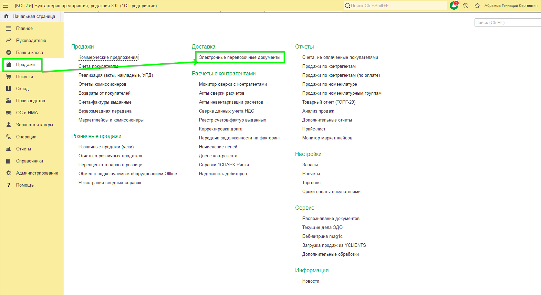Open Акты сверки расчетов link
Viewport: 541px width, 295px height.
point(222,93)
